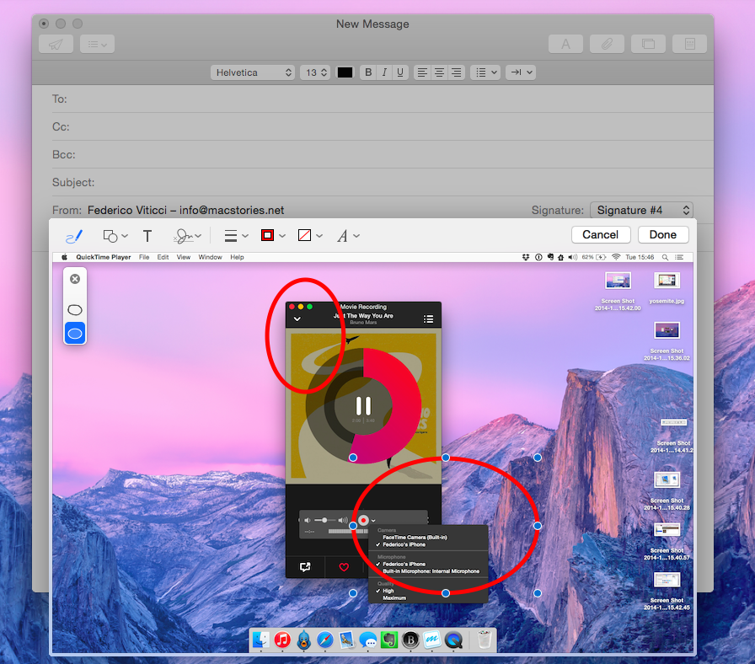Click the QuickTime Player File menu in the screenshot
This screenshot has width=755, height=664.
[144, 256]
